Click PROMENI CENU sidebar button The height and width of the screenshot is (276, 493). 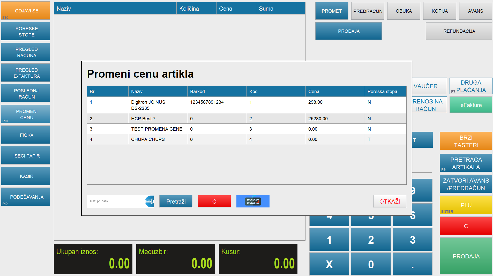click(x=26, y=114)
